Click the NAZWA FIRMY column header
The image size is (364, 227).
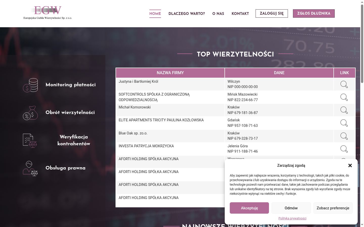tap(170, 73)
